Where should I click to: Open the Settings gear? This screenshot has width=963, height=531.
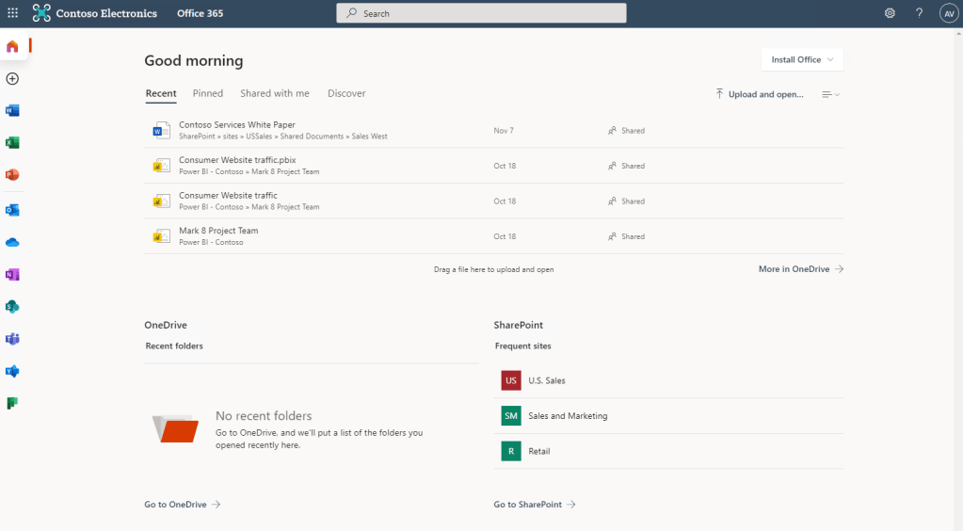(890, 13)
